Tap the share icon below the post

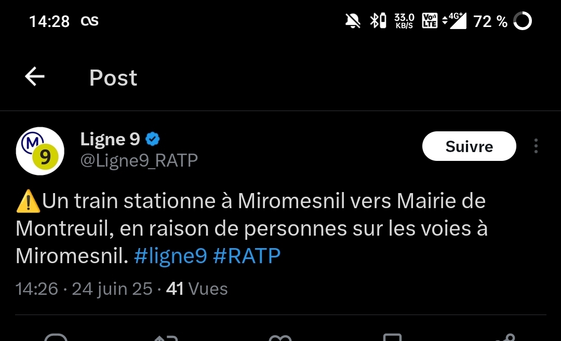504,338
